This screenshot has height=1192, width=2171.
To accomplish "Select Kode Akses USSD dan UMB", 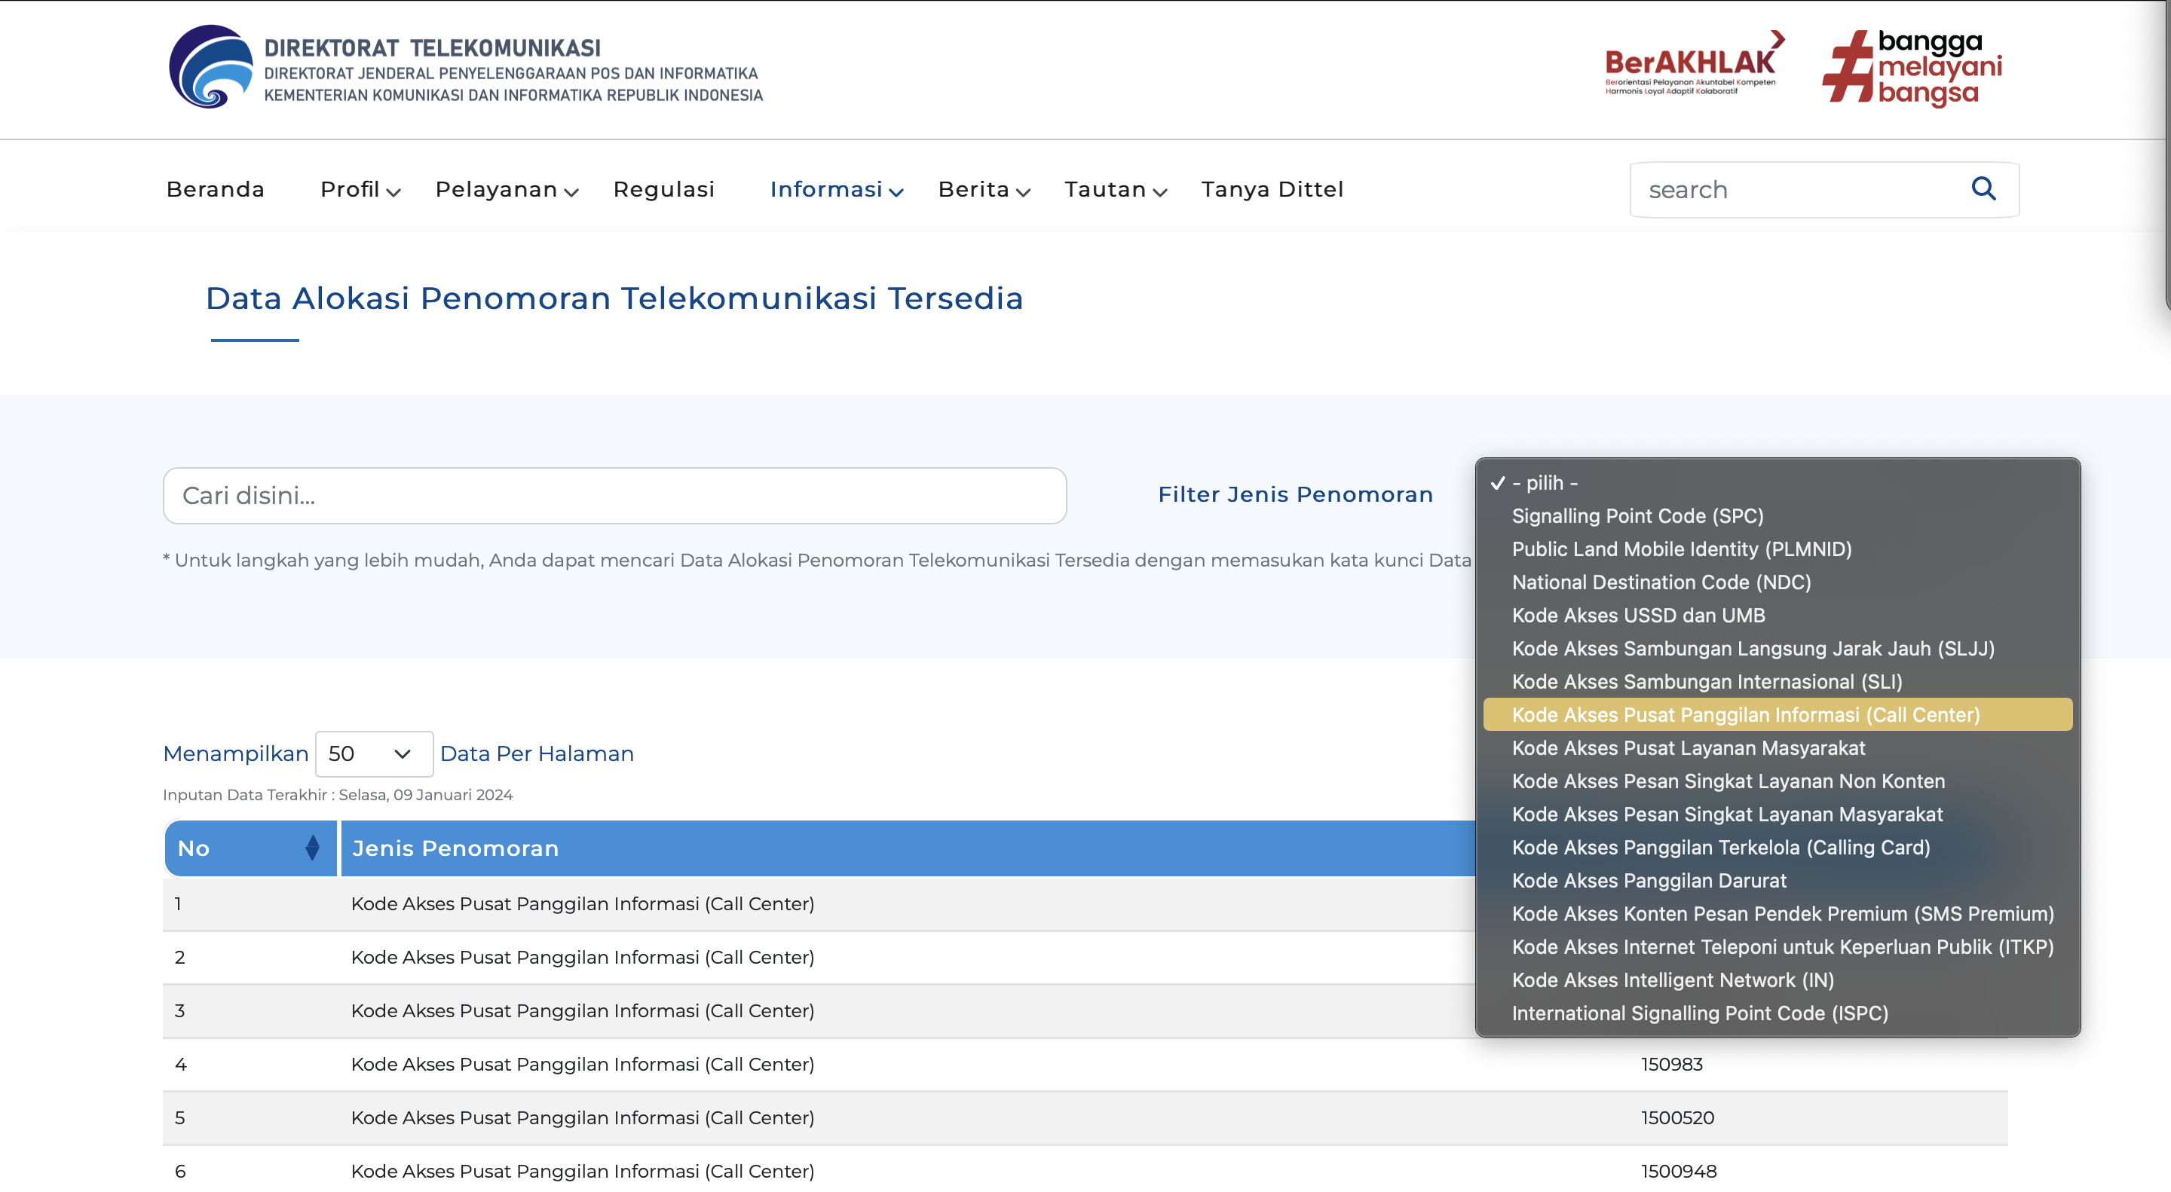I will click(1778, 615).
